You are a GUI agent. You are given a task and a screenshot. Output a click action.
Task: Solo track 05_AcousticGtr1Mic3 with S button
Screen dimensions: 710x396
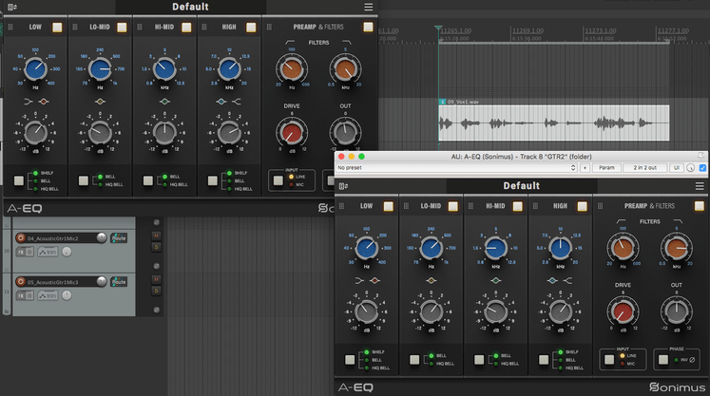click(x=156, y=291)
